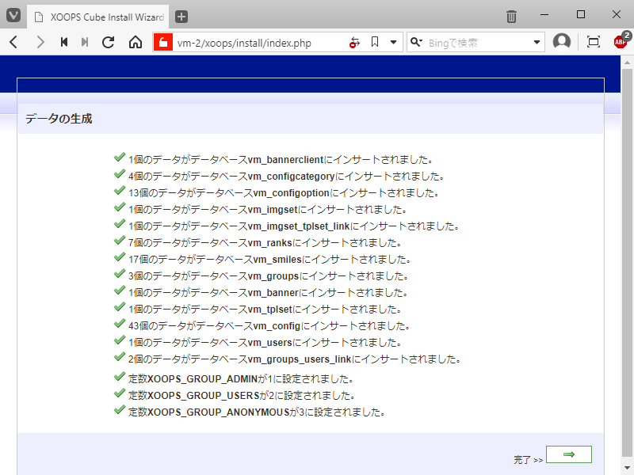
Task: Click the vm_smiles insert message
Action: [269, 259]
